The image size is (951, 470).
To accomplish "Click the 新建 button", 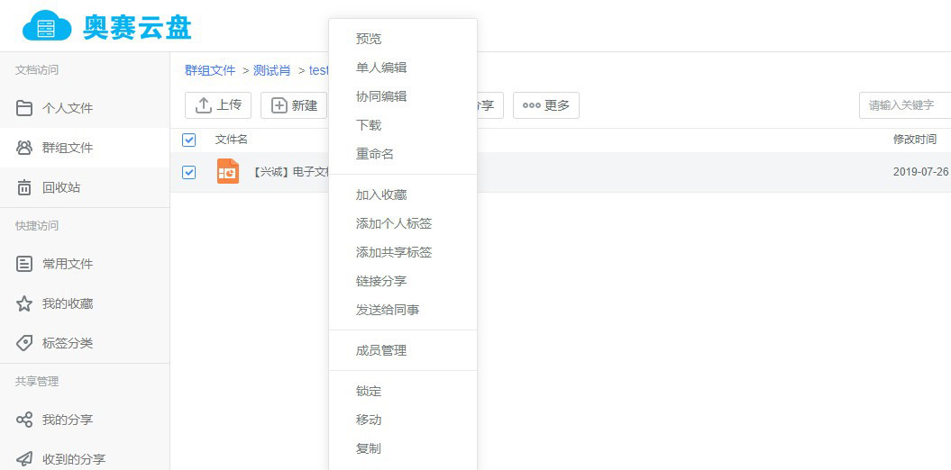I will point(294,105).
